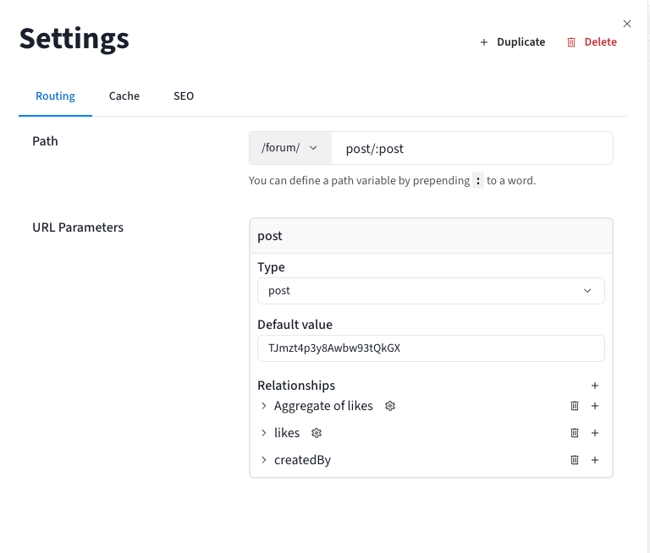Expand the createdBy relationship
The height and width of the screenshot is (553, 650).
point(264,460)
